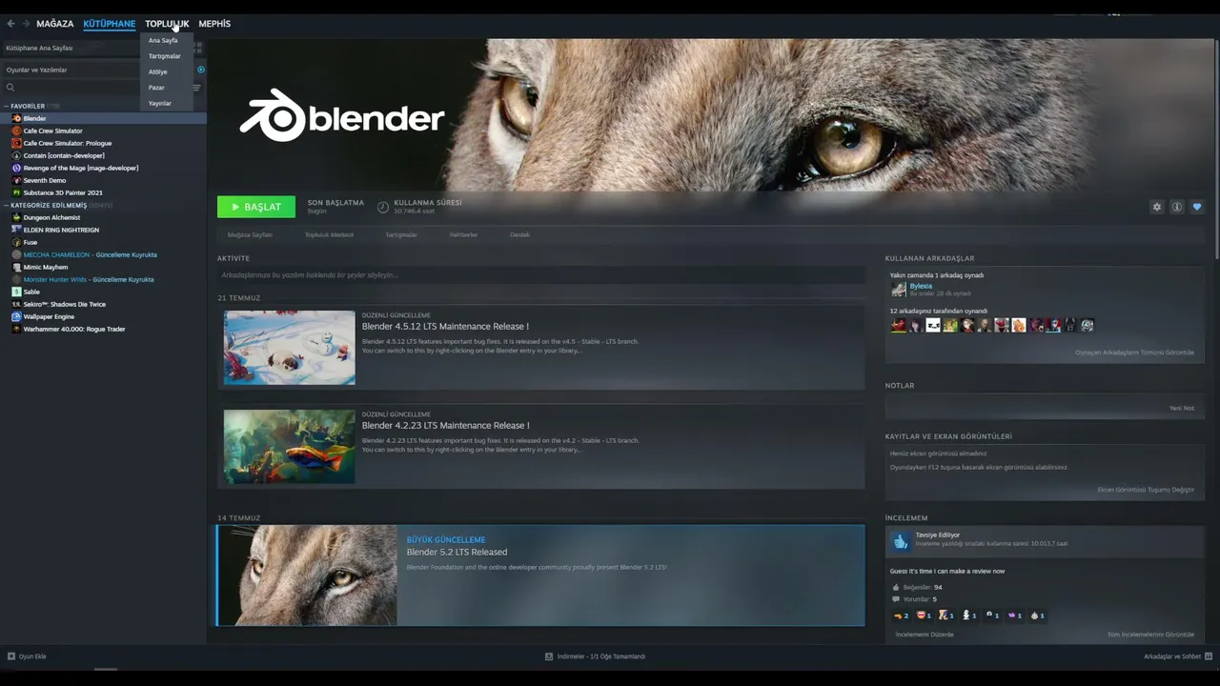The height and width of the screenshot is (686, 1220).
Task: Click the thumbs-up Tavsiye Ediliyor icon
Action: point(901,541)
